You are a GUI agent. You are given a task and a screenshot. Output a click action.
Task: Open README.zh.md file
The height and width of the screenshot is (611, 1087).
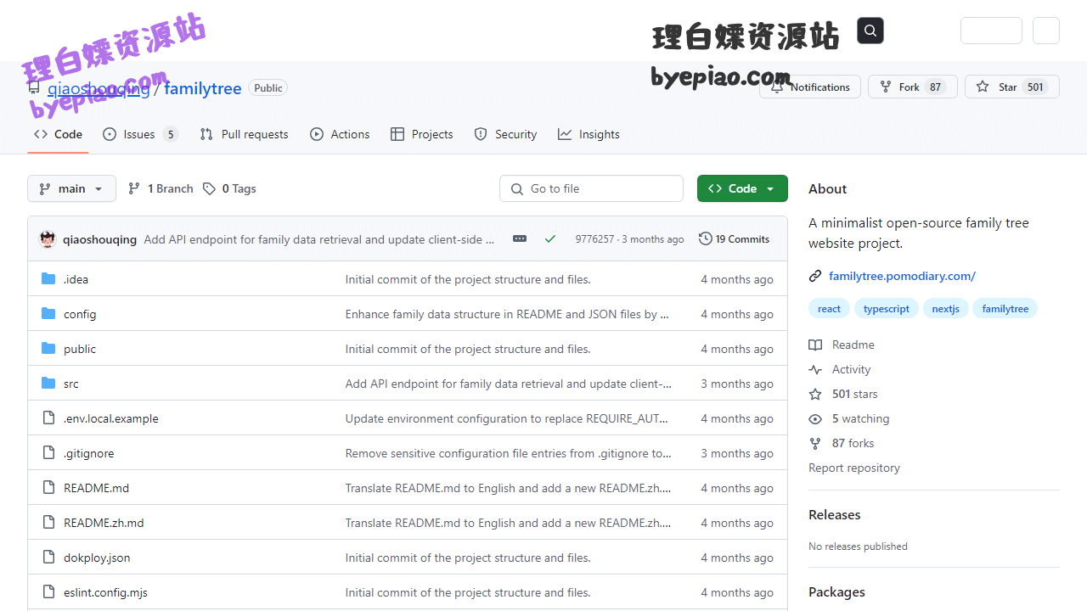point(104,523)
